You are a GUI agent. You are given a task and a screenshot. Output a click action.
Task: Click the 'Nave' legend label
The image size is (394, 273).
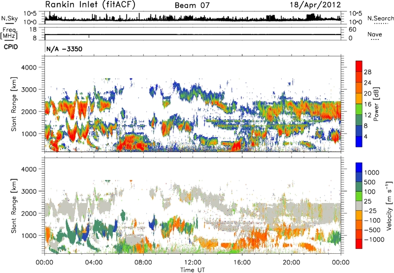click(375, 34)
